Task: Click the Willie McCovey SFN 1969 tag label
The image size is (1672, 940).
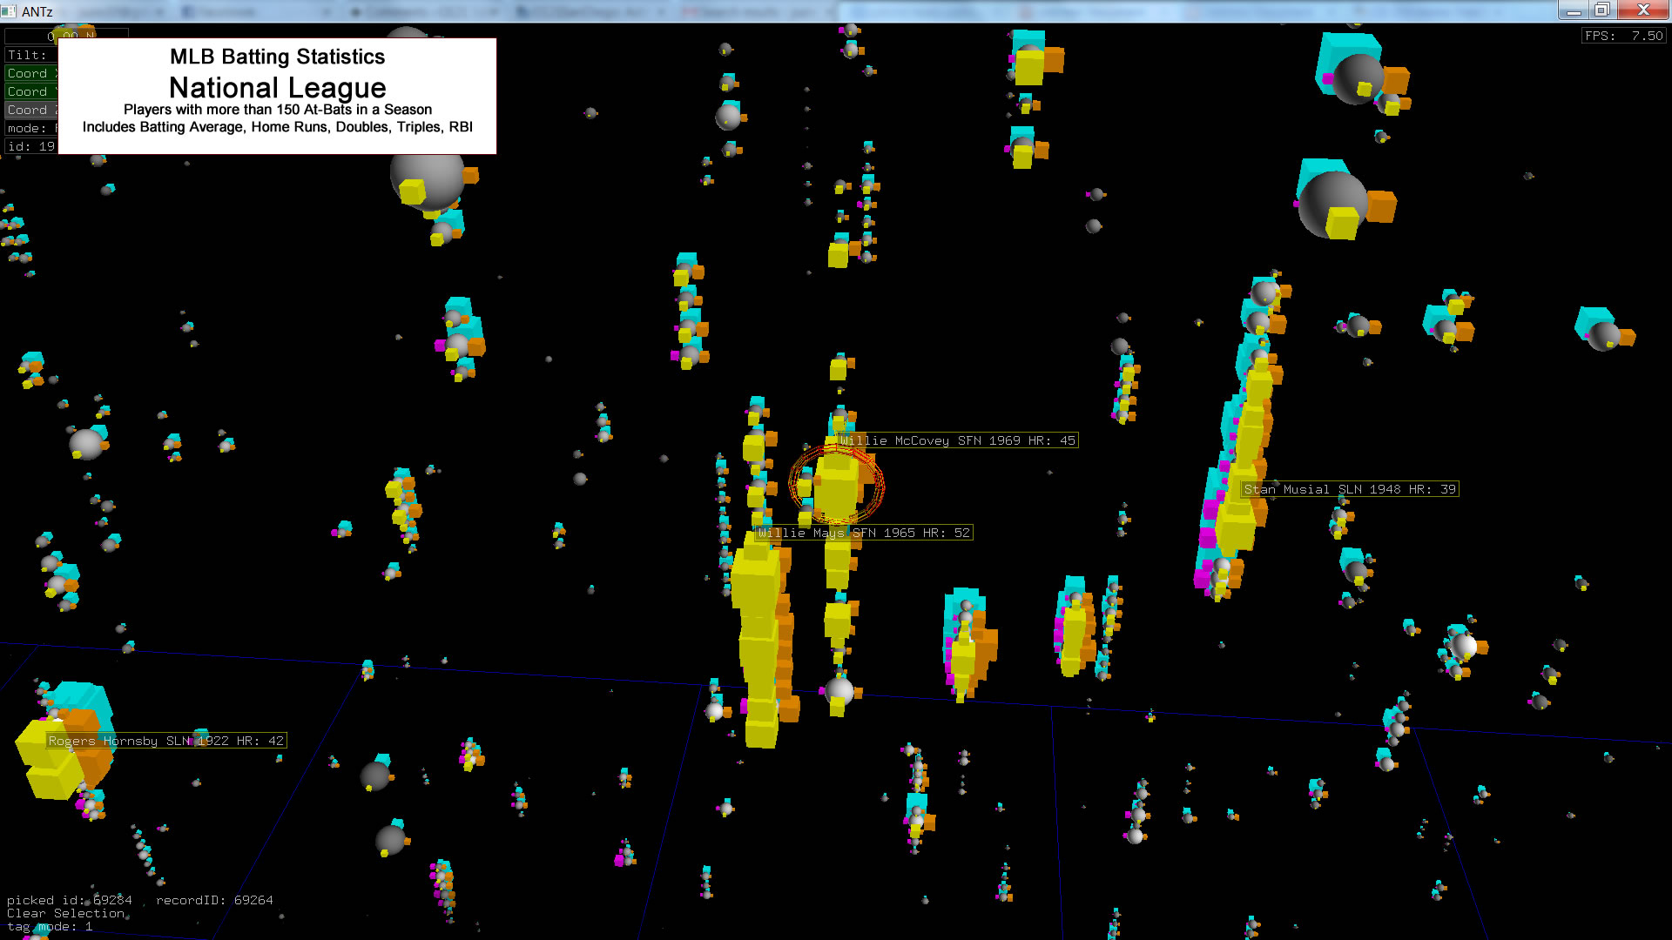Action: click(957, 440)
